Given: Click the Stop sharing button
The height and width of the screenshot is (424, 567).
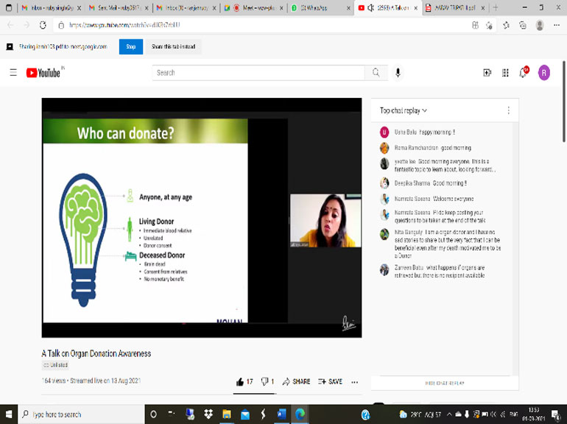Looking at the screenshot, I should click(x=131, y=46).
